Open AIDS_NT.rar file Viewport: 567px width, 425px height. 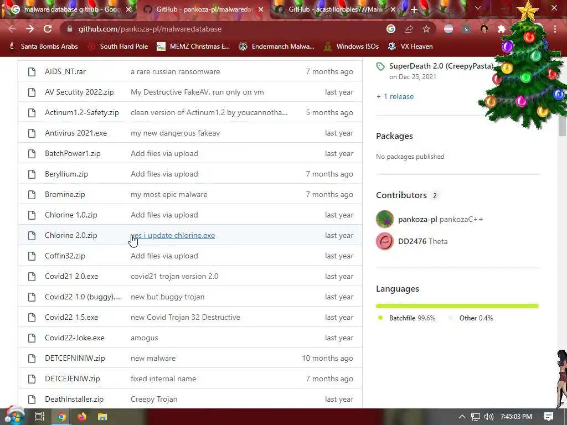coord(65,71)
